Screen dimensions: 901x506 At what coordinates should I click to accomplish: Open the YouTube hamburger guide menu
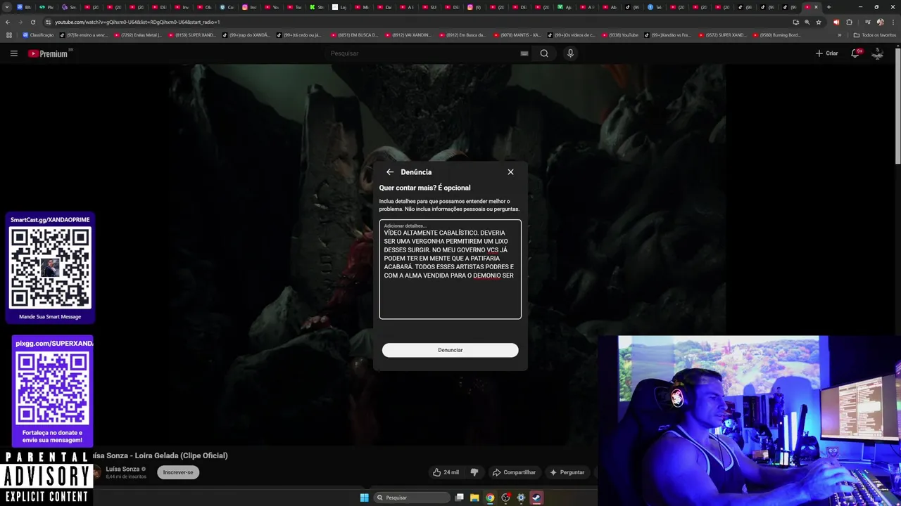coord(13,53)
